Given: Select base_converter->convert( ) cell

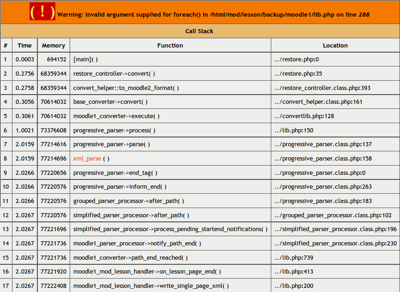Looking at the screenshot, I should point(170,102).
